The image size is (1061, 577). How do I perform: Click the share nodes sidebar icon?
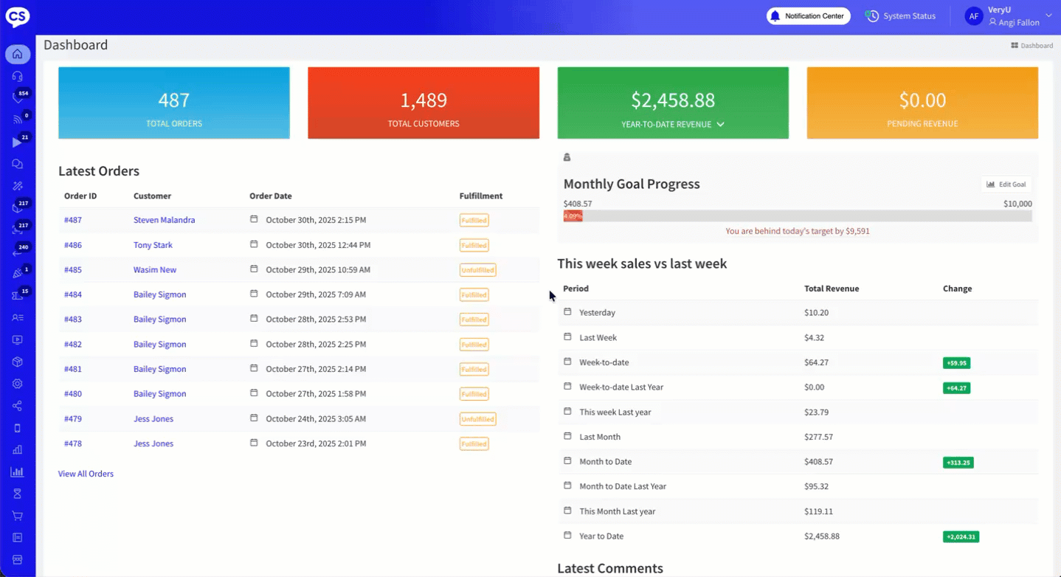18,406
